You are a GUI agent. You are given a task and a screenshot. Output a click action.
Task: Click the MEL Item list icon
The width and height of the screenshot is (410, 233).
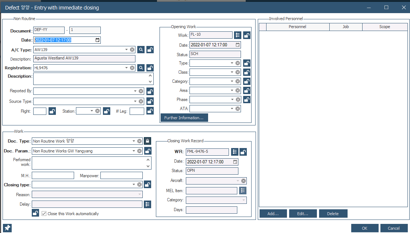pyautogui.click(x=243, y=190)
